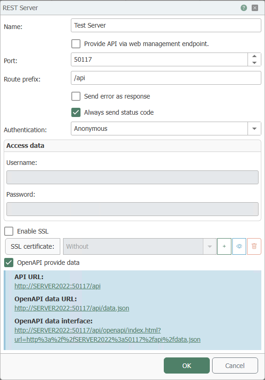Tick the Enable SSL checkbox

click(x=9, y=231)
